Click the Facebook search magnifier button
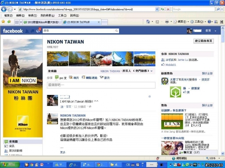This screenshot has height=168, width=225. [116, 31]
